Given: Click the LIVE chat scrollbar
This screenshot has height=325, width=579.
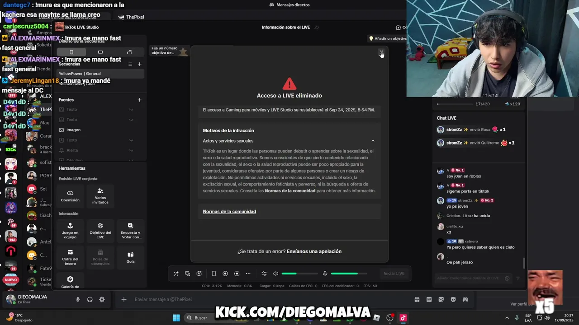Looking at the screenshot, I should pyautogui.click(x=524, y=263).
